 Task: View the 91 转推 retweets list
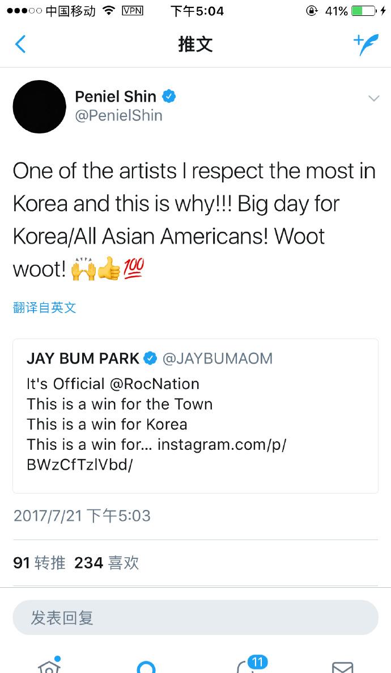tap(40, 563)
